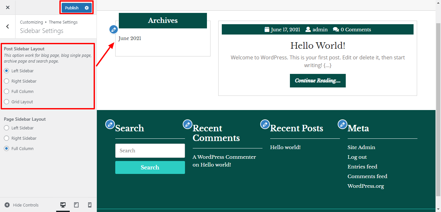This screenshot has height=212, width=441.
Task: Edit the Archives widget pencil icon
Action: coord(113,30)
